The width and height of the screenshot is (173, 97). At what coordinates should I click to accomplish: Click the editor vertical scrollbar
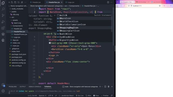coord(114,26)
